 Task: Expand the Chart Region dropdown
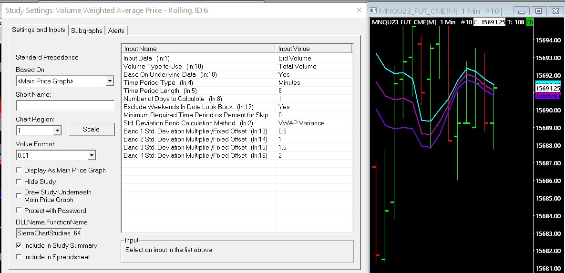click(57, 130)
